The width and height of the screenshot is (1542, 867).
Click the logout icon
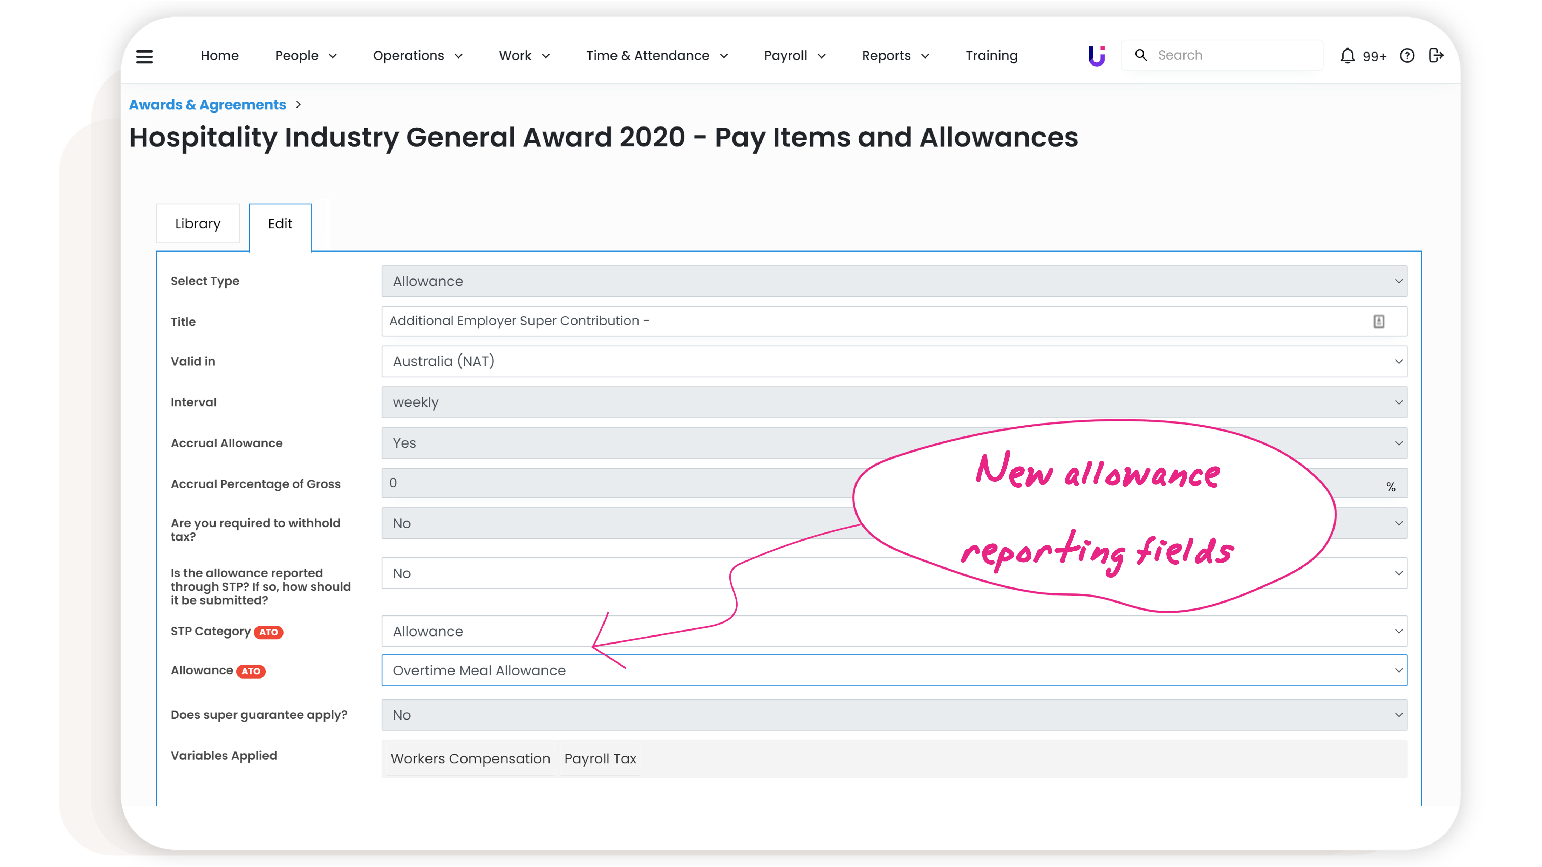[1436, 56]
